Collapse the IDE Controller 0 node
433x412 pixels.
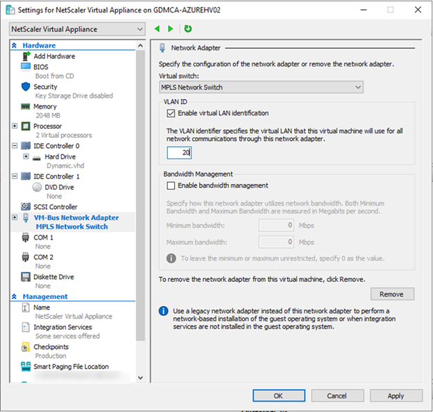tap(15, 145)
